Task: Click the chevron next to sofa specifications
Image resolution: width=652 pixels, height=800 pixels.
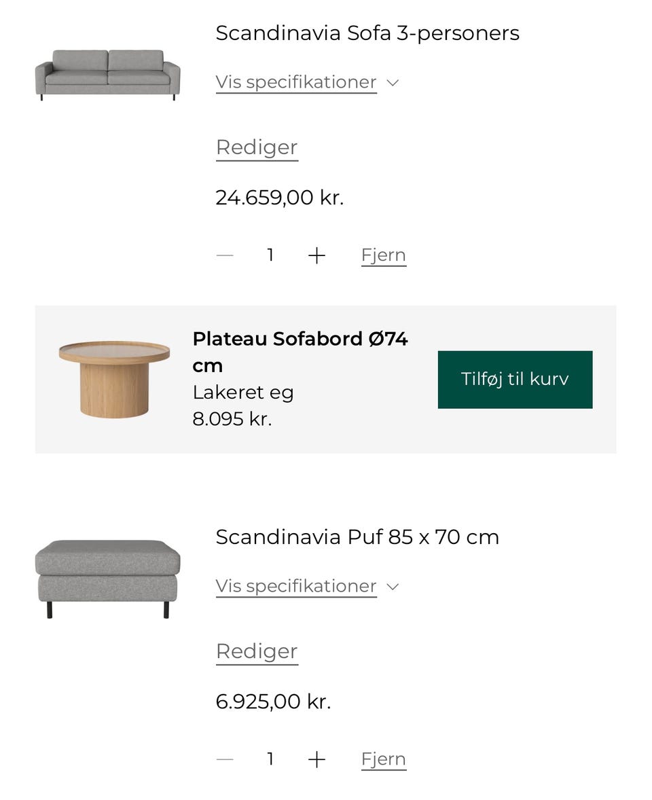Action: 393,83
